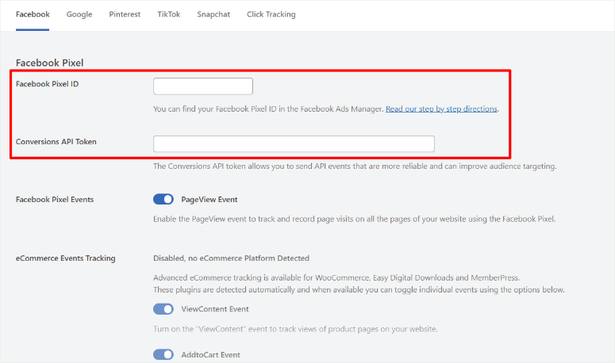Toggle the ViewContent Event switch
The width and height of the screenshot is (615, 363).
click(x=163, y=309)
